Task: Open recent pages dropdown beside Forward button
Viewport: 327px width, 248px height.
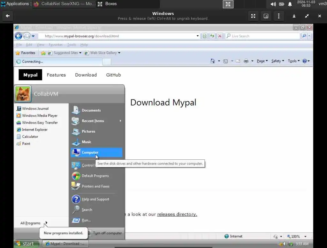Action: point(33,36)
